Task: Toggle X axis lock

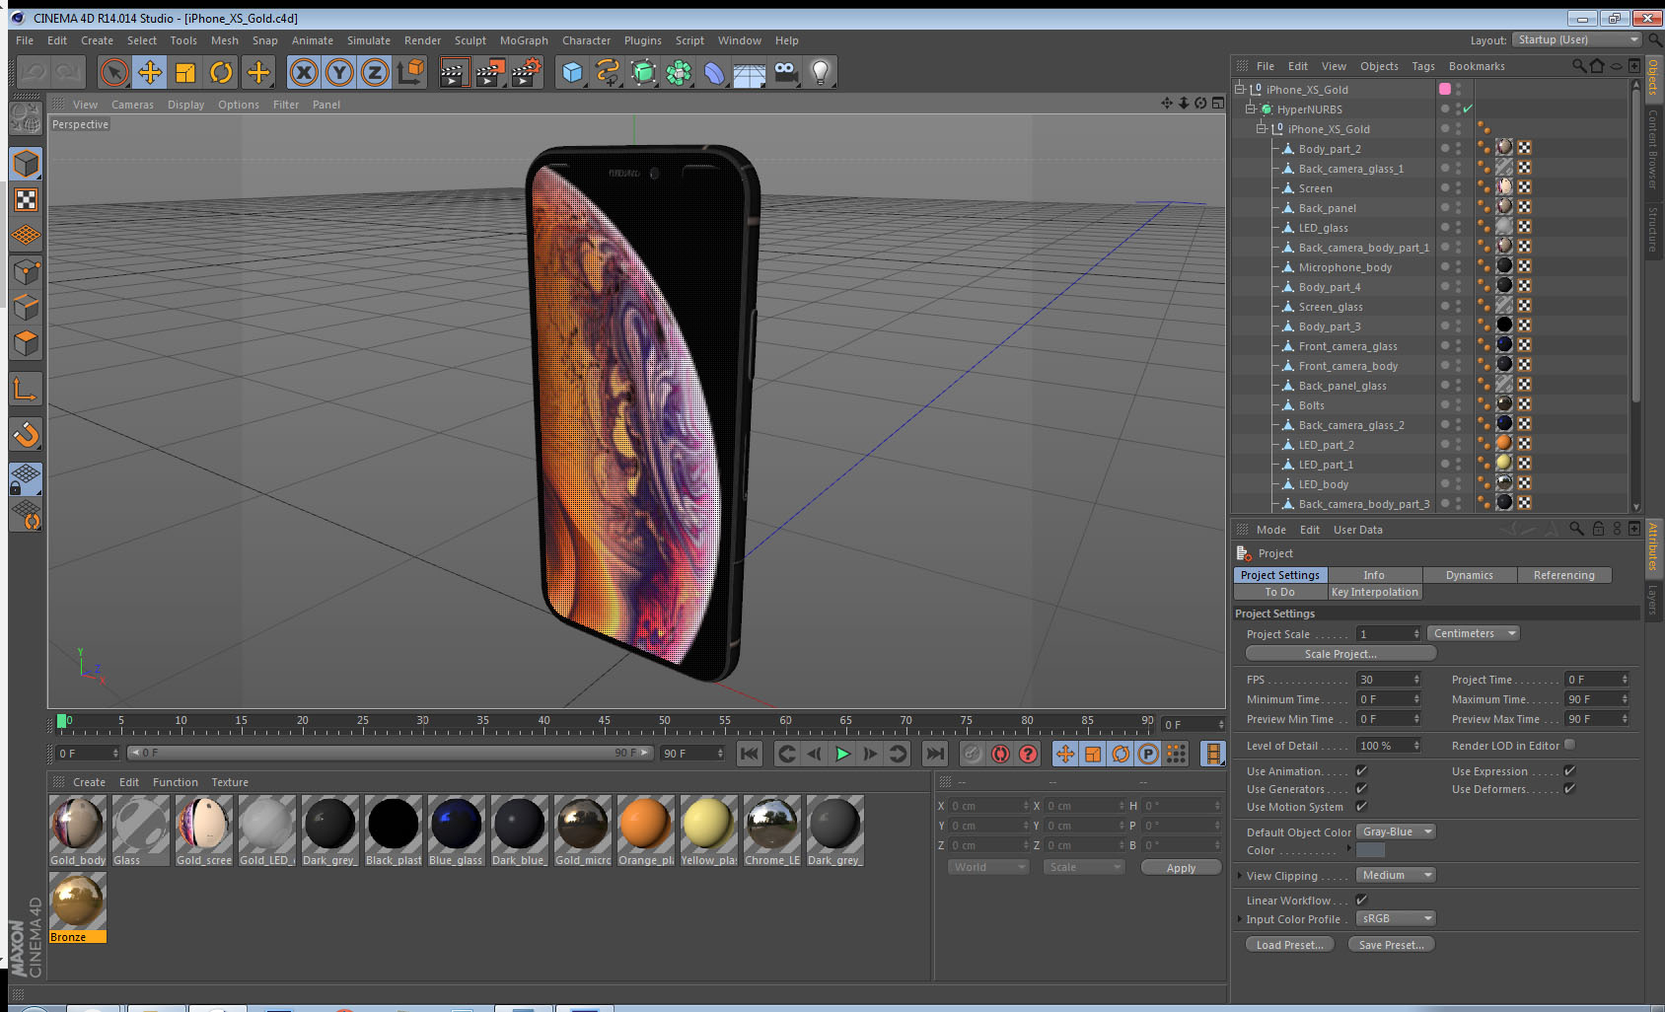Action: click(x=304, y=72)
